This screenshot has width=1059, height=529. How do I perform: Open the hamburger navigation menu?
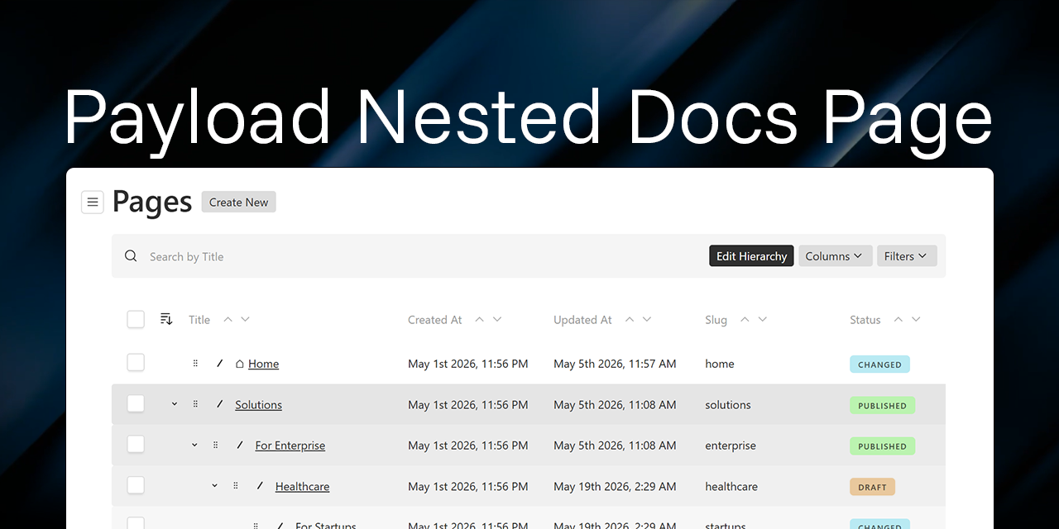tap(93, 202)
